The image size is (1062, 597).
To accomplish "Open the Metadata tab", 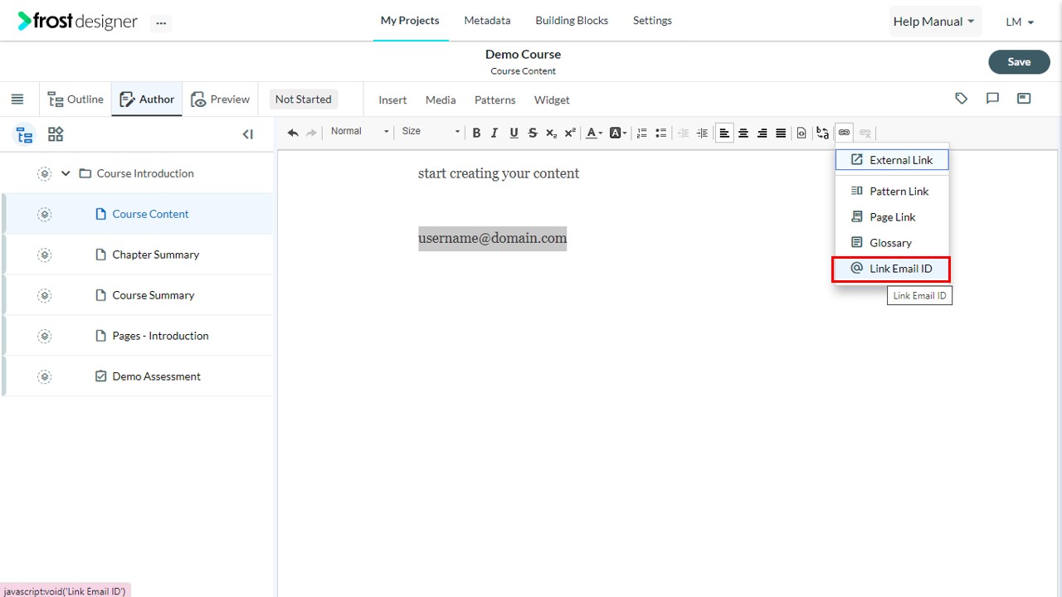I will 487,21.
